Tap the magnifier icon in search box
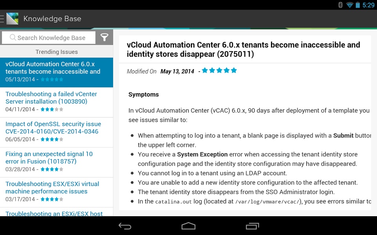377x235 pixels. click(x=13, y=38)
